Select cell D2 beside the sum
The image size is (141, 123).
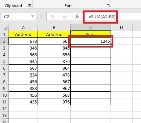click(x=121, y=41)
